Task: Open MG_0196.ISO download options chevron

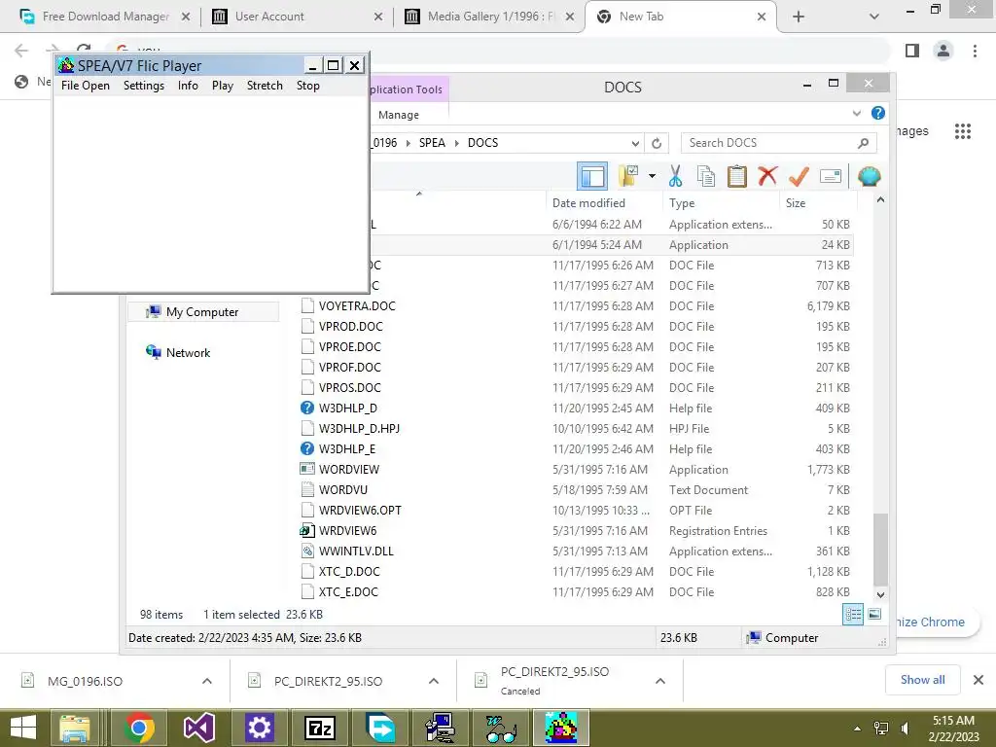Action: [207, 681]
